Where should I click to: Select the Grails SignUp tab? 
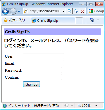(x=53, y=21)
